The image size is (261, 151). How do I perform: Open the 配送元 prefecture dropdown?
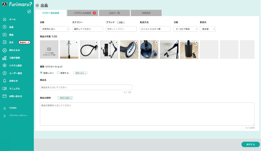tap(207, 29)
